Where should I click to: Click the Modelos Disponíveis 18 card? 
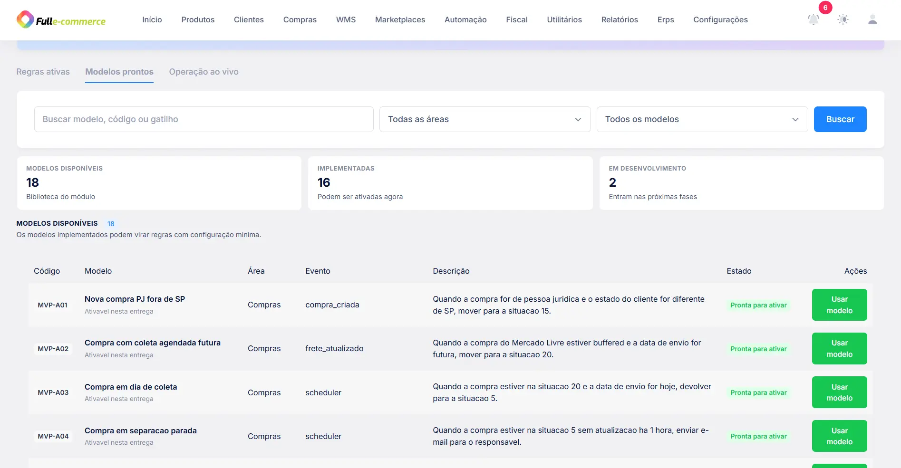click(x=159, y=183)
